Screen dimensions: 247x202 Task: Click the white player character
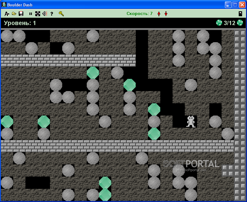coord(191,122)
